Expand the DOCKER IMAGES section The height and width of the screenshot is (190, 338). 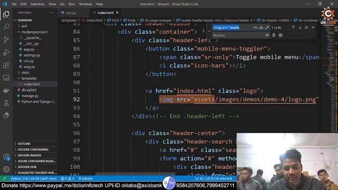pyautogui.click(x=35, y=155)
